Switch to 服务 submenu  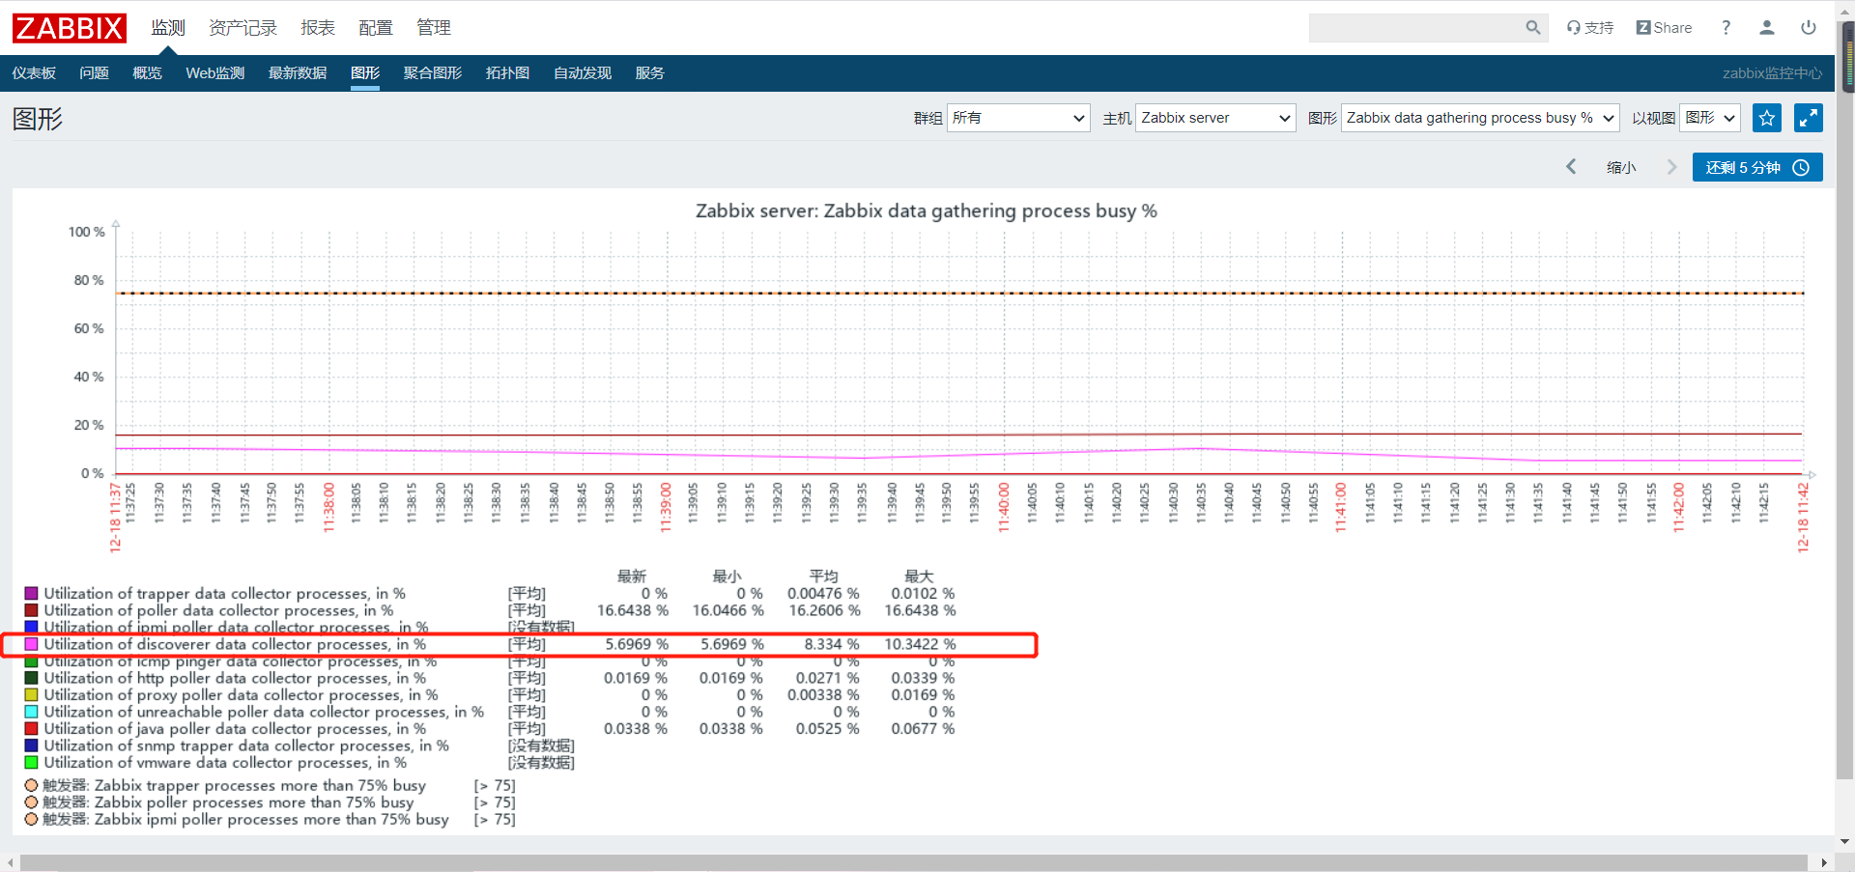click(650, 73)
